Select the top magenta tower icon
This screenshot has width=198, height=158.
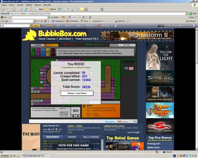(x=38, y=50)
